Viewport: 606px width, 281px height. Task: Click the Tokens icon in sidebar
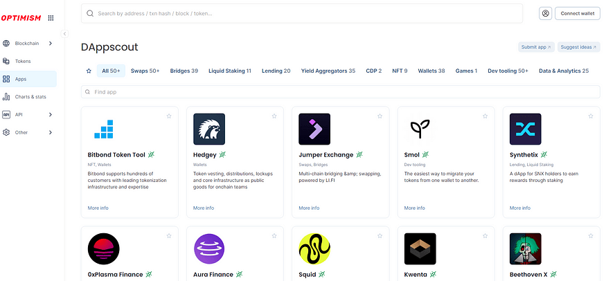pos(6,61)
